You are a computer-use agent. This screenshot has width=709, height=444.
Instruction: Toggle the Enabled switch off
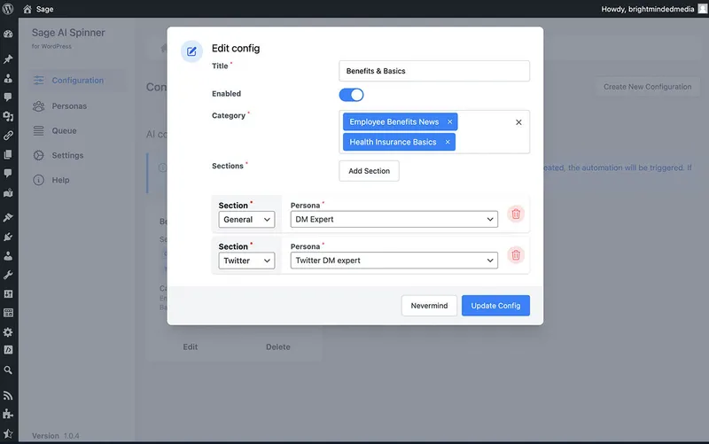(x=351, y=95)
